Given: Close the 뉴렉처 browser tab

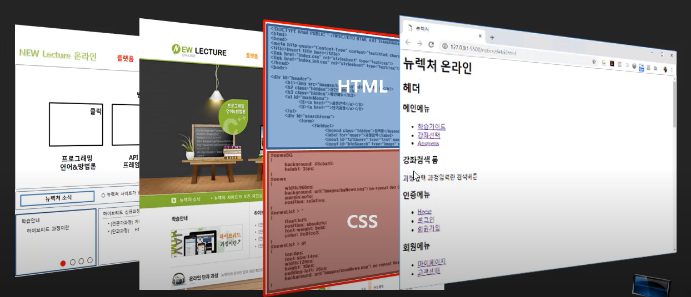Looking at the screenshot, I should 480,35.
